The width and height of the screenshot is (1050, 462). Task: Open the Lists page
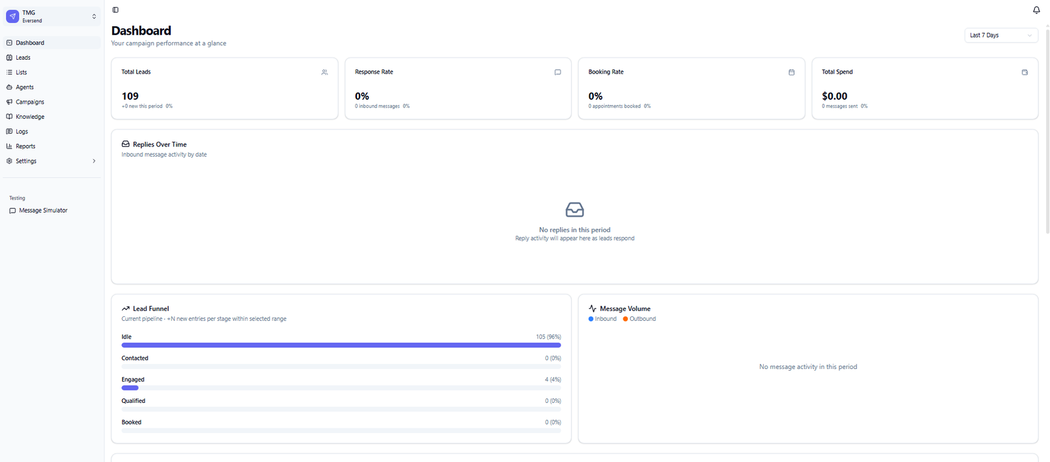pos(52,72)
